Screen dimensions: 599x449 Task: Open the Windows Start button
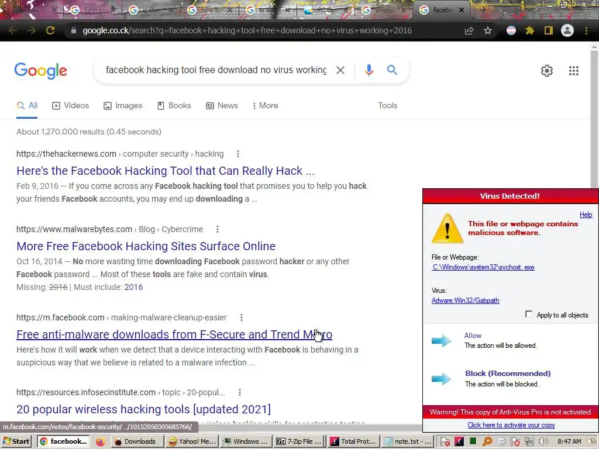16,441
